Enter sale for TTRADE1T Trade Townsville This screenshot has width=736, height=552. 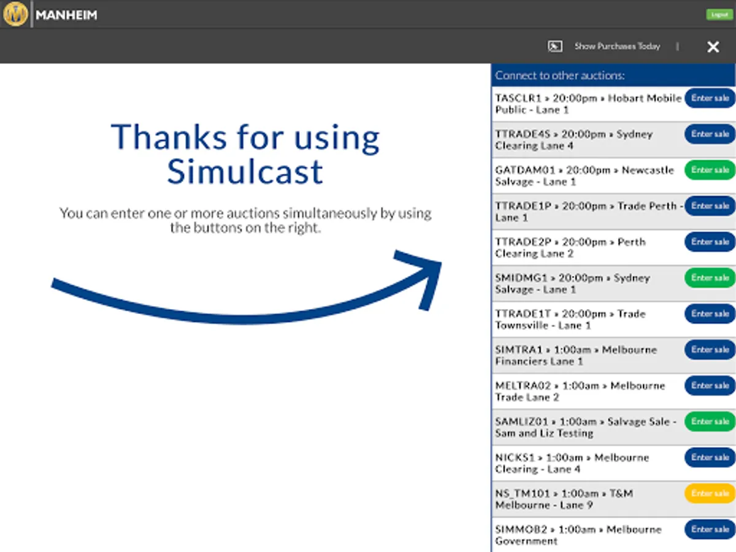pyautogui.click(x=710, y=314)
